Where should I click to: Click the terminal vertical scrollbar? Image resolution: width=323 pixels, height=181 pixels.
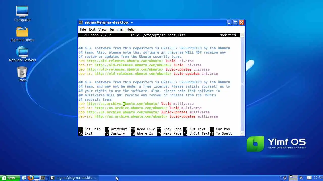[243, 84]
